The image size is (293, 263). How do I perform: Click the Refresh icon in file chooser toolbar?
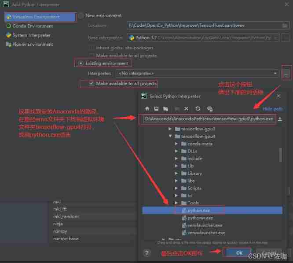click(x=198, y=108)
